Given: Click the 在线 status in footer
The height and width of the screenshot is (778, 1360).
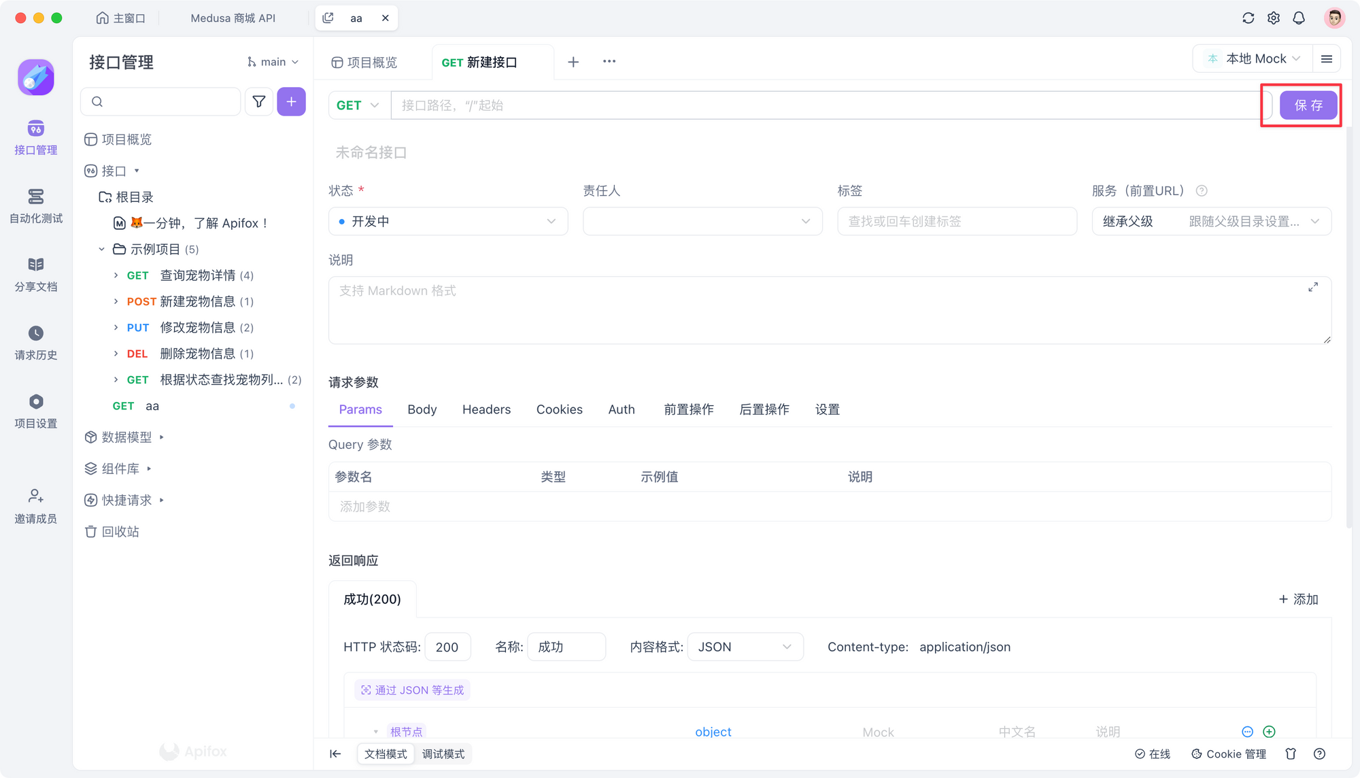Looking at the screenshot, I should pos(1152,754).
